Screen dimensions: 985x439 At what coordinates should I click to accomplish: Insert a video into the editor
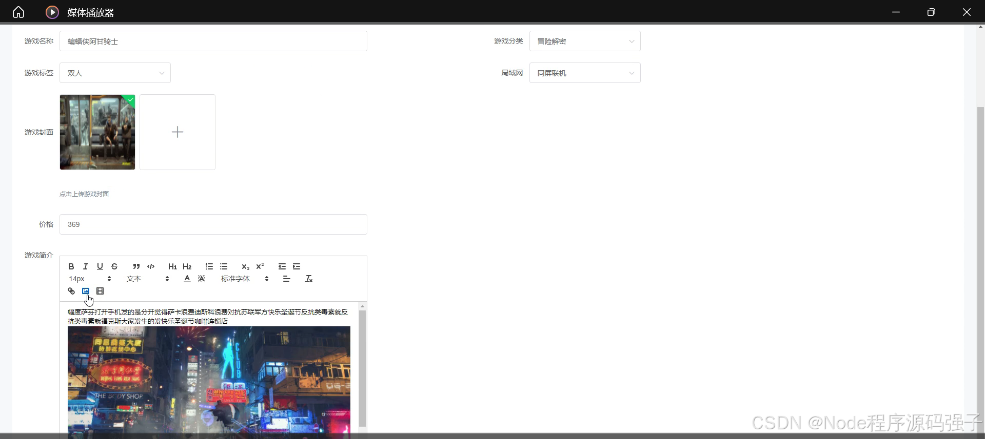[100, 291]
